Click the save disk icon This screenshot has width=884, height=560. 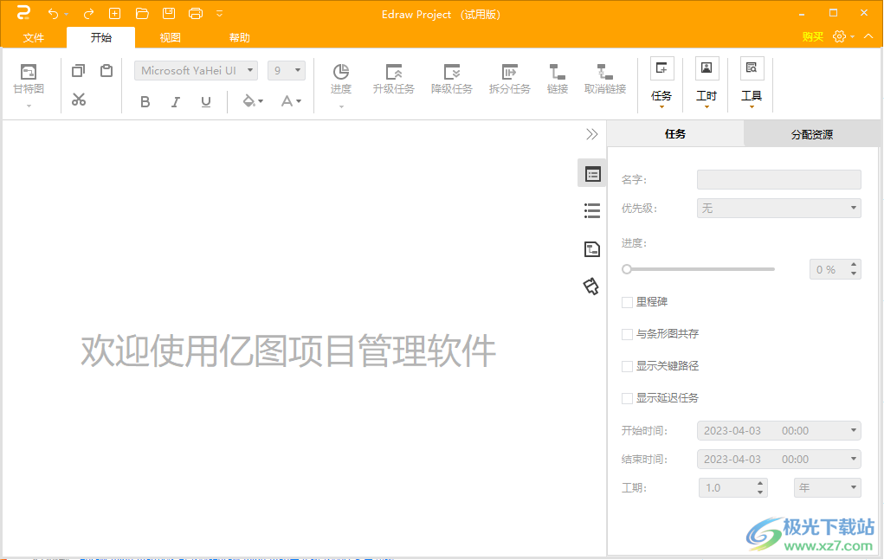click(x=169, y=14)
